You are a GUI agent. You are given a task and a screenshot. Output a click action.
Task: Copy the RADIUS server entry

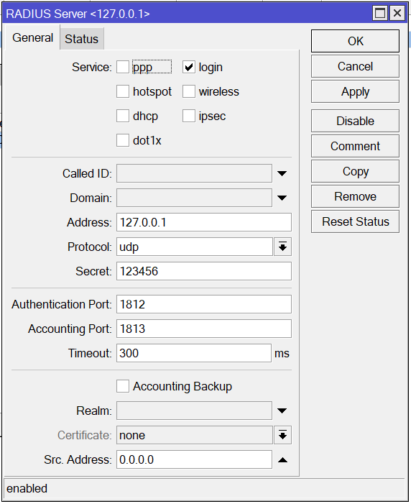(x=355, y=171)
